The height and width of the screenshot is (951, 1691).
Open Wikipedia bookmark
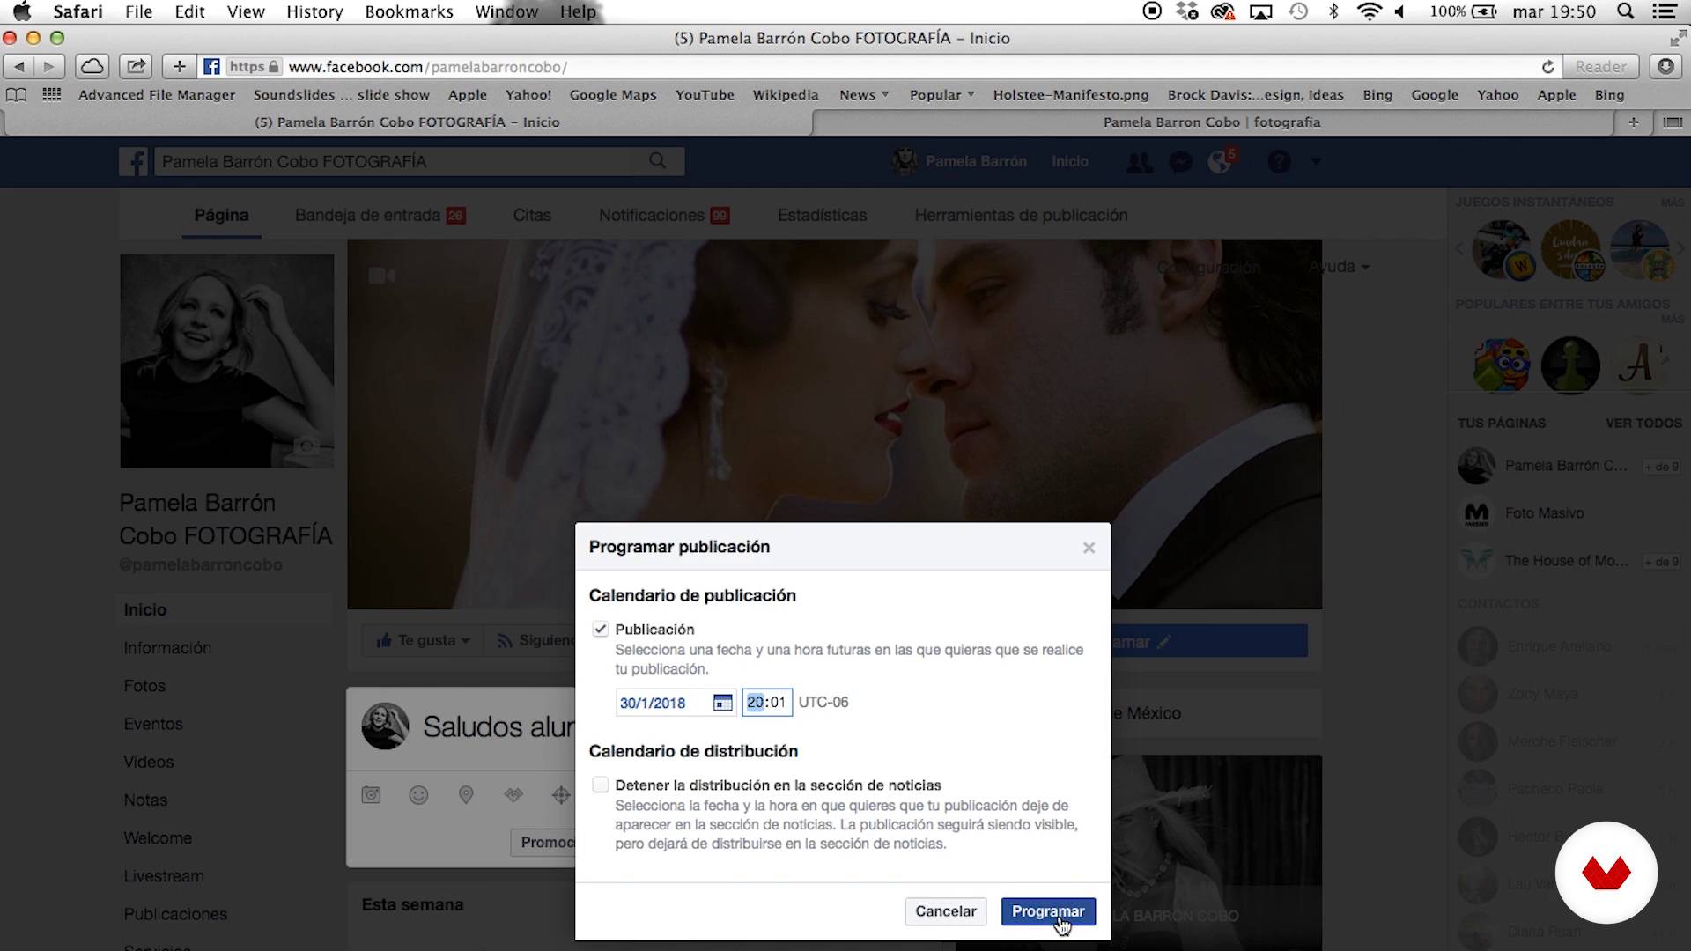point(786,94)
